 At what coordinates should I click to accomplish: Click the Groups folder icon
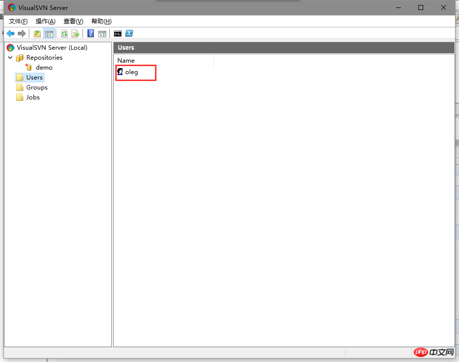(19, 88)
